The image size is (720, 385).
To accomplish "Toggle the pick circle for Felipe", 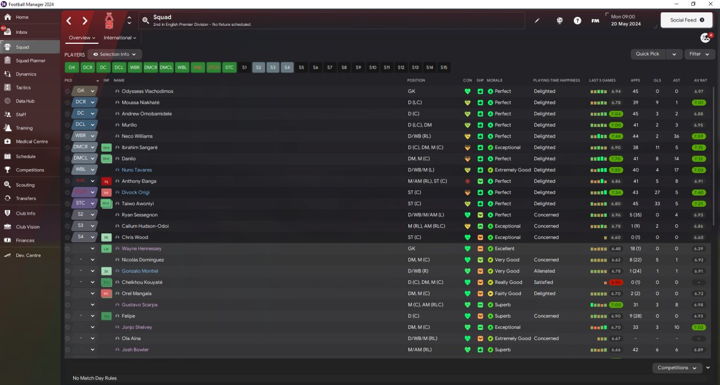I will (67, 316).
